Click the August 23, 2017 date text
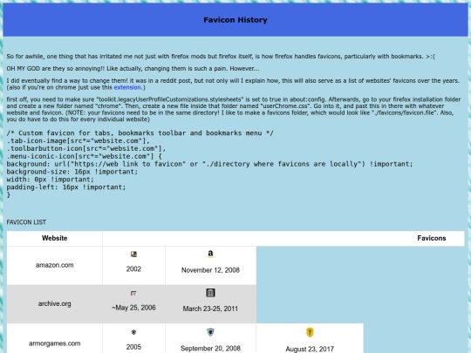471x353 pixels. click(310, 350)
